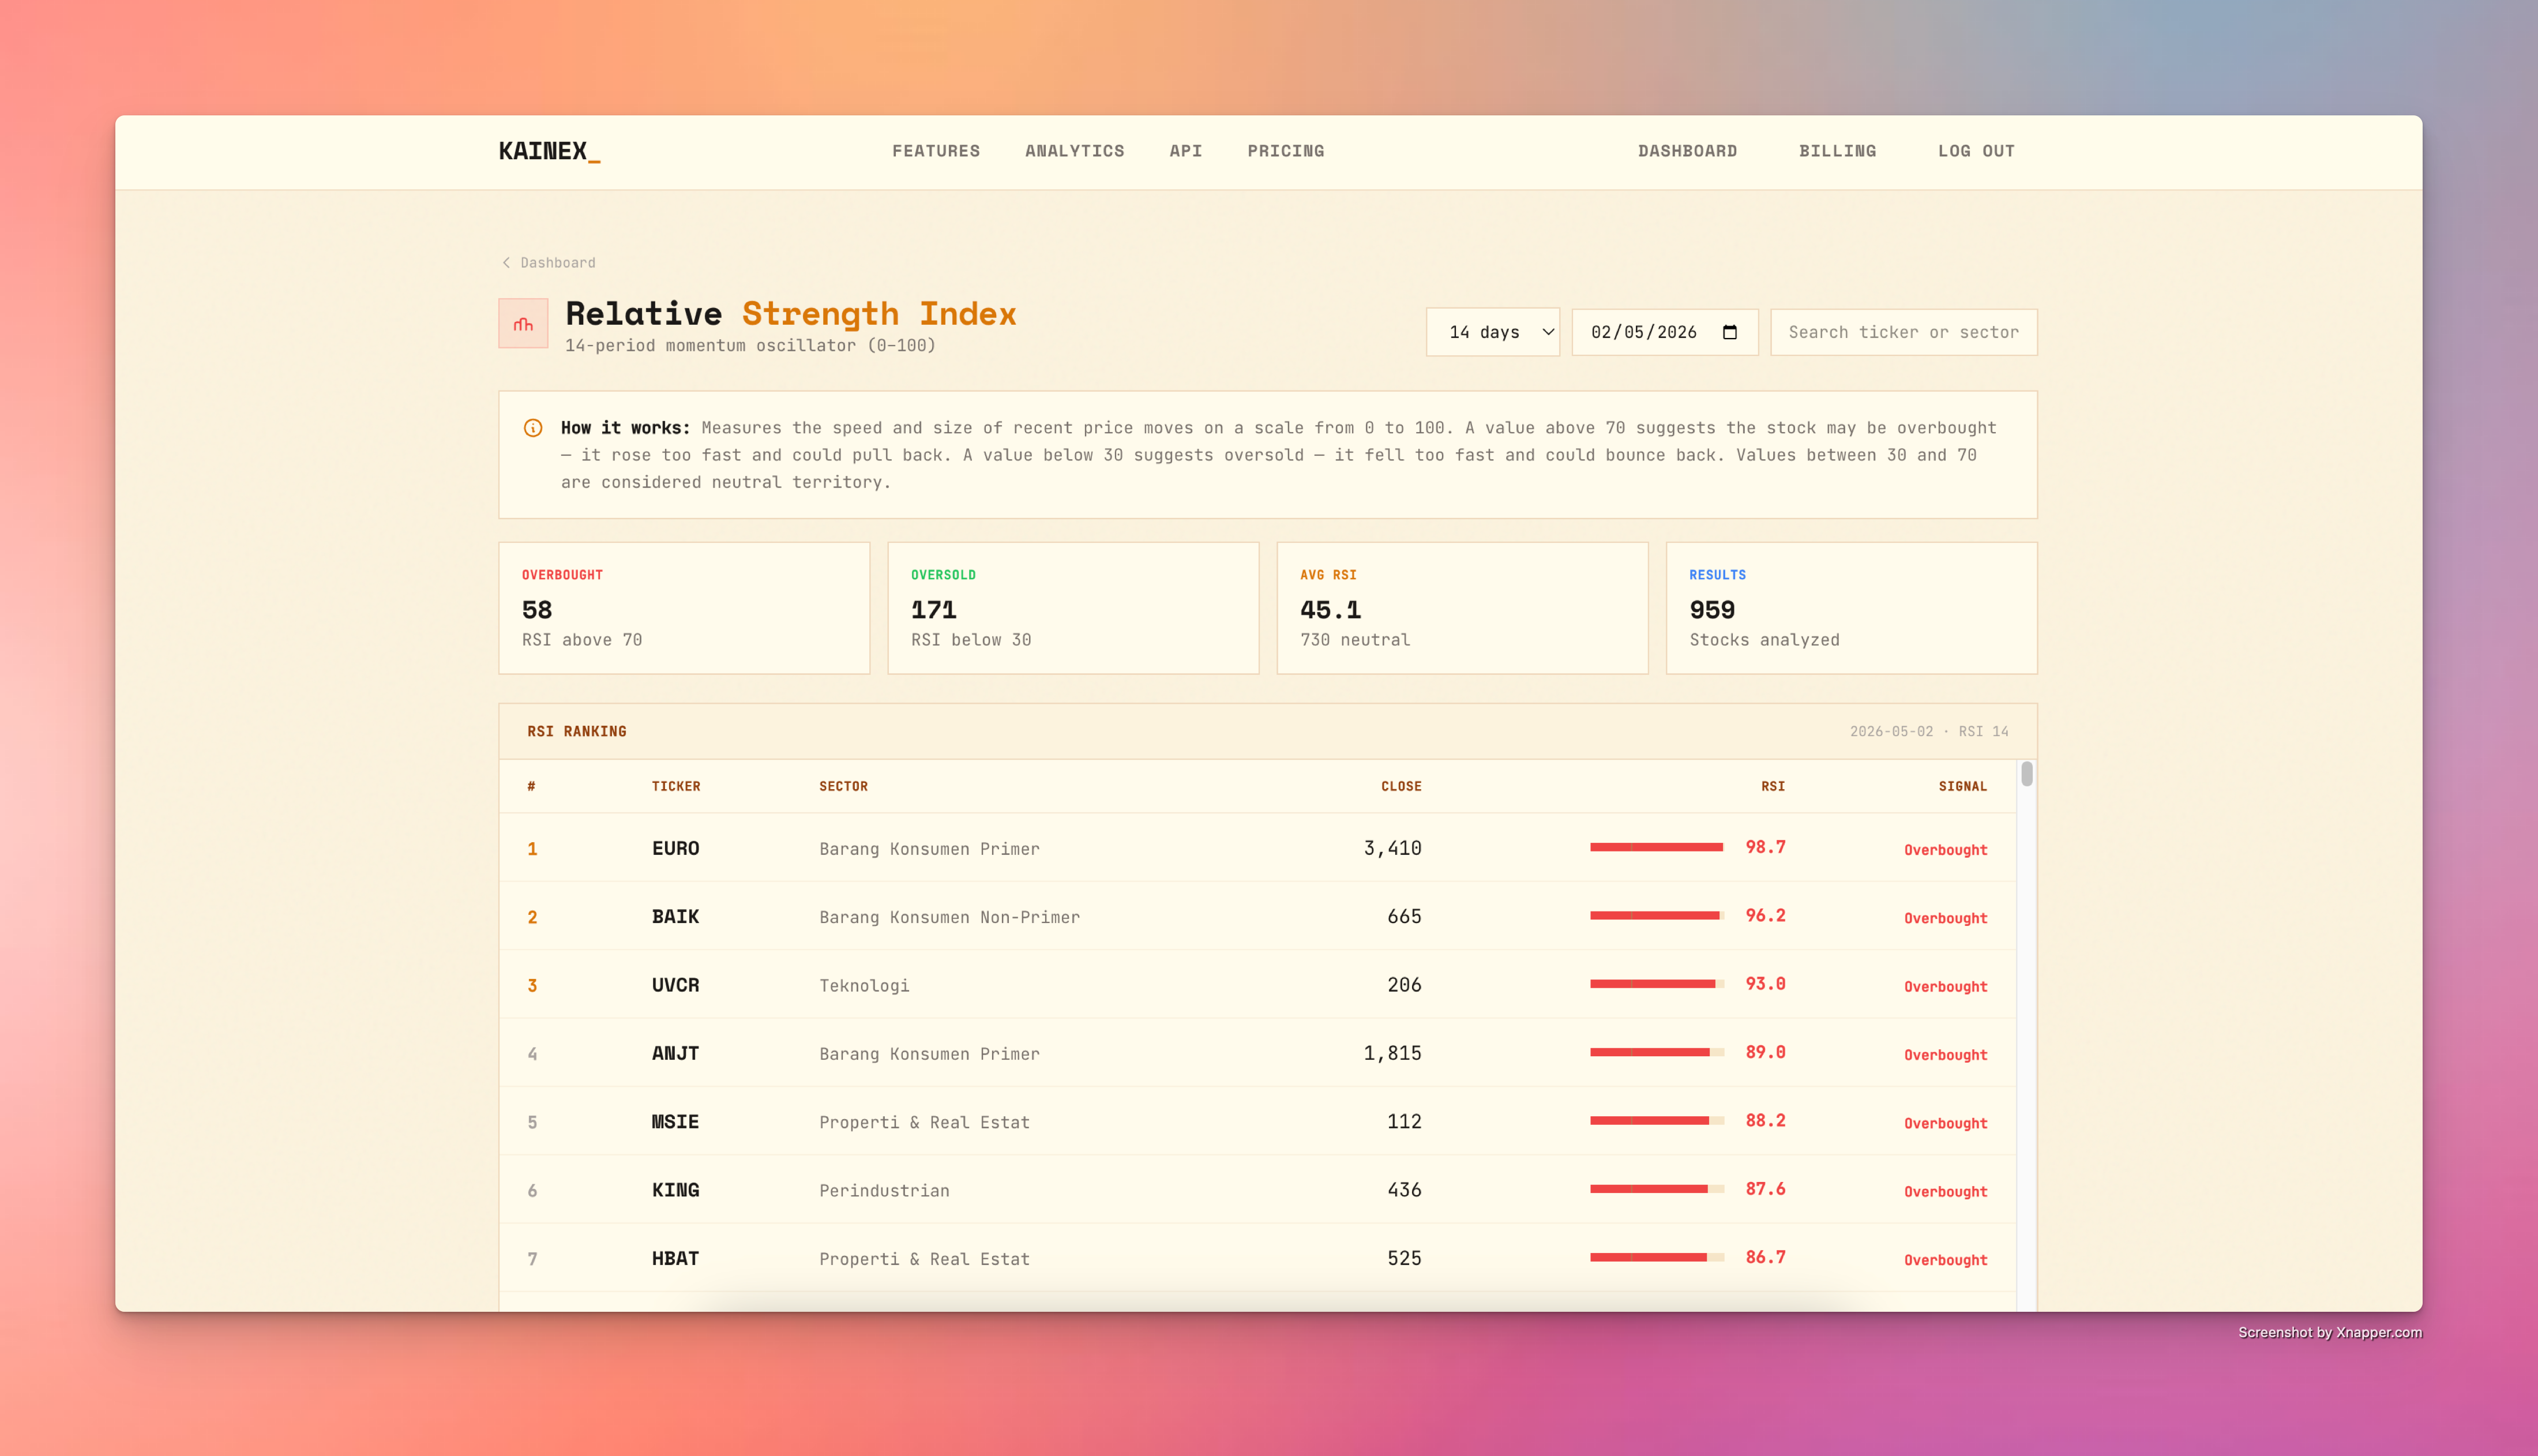
Task: Click the KAINEX logo
Action: click(x=549, y=151)
